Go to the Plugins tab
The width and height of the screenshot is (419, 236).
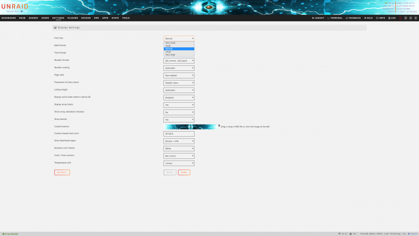click(72, 18)
